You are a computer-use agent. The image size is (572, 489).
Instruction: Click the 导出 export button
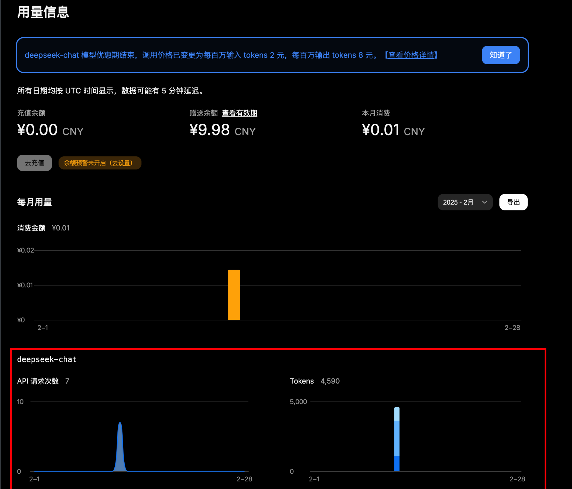point(513,202)
